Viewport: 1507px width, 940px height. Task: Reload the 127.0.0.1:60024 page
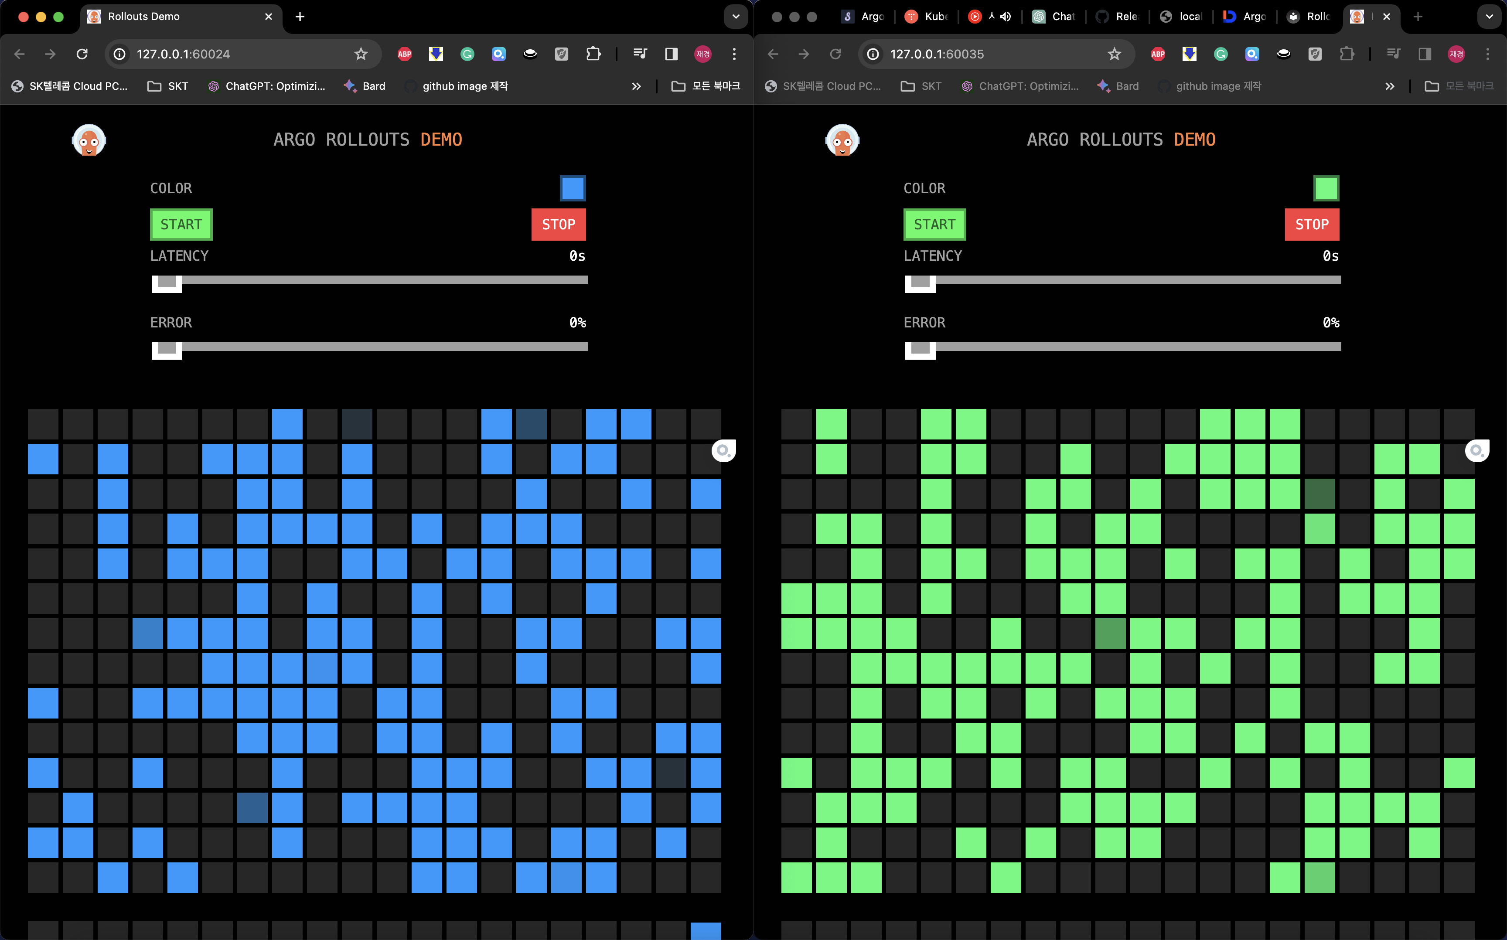click(82, 54)
